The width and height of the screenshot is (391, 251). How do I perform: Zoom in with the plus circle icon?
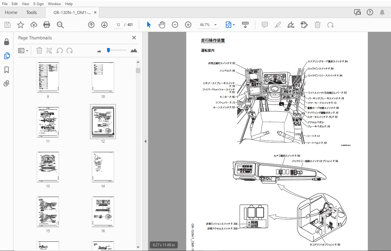(188, 25)
